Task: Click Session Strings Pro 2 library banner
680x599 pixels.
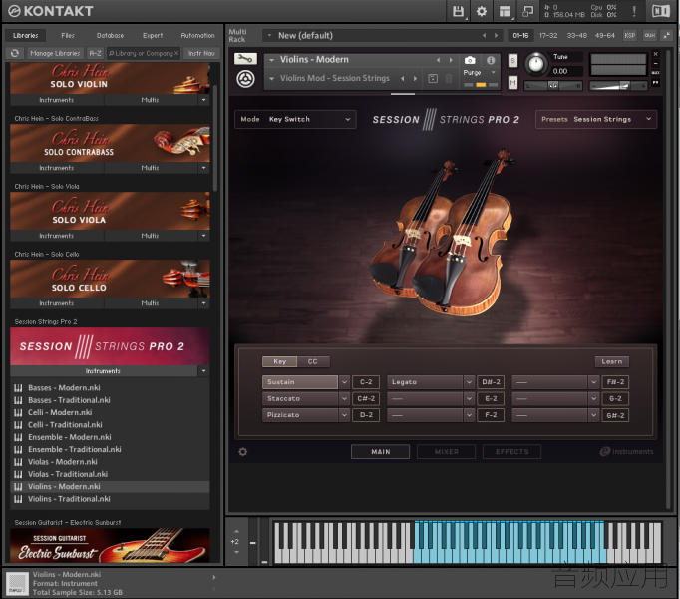Action: (x=110, y=346)
